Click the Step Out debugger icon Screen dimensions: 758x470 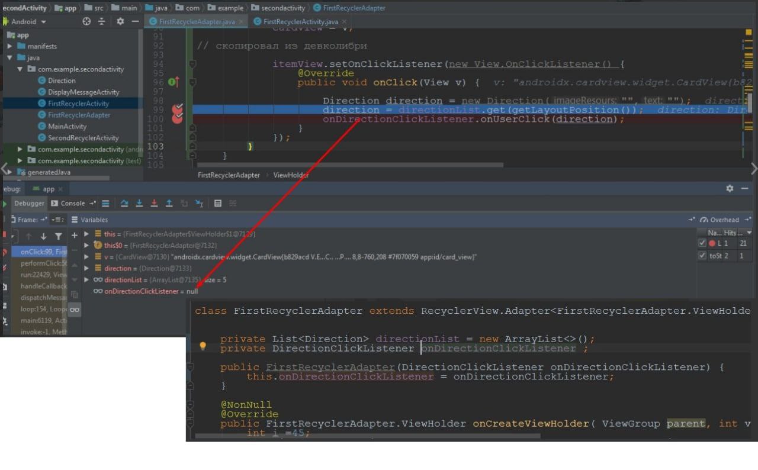point(169,203)
